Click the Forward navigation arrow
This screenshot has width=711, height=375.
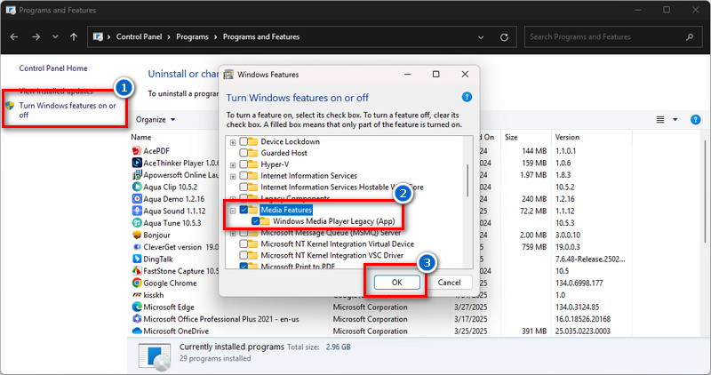[36, 36]
